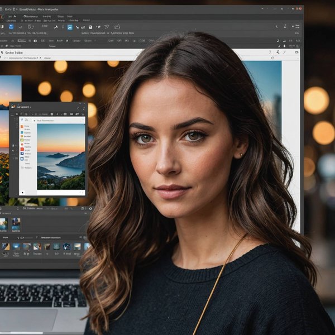Viewport: 335px width, 335px height.
Task: Select the dark blue square item in the list
Action: click(22, 154)
